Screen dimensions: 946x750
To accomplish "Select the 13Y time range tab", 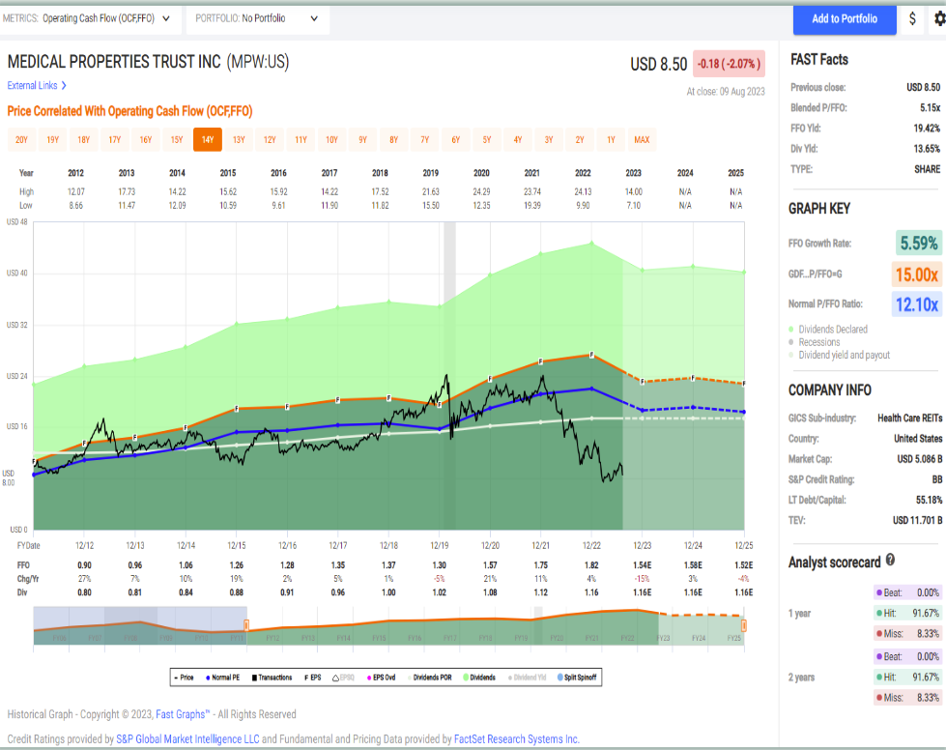I will 239,139.
